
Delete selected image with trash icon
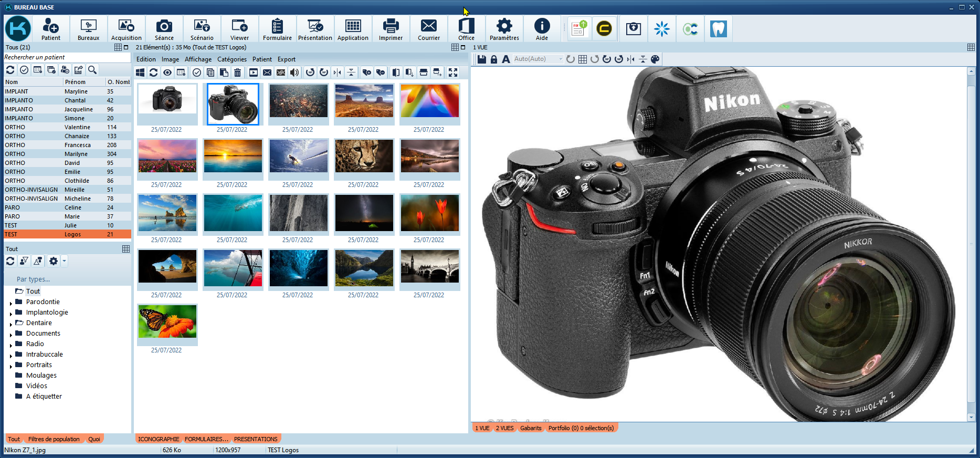point(237,72)
